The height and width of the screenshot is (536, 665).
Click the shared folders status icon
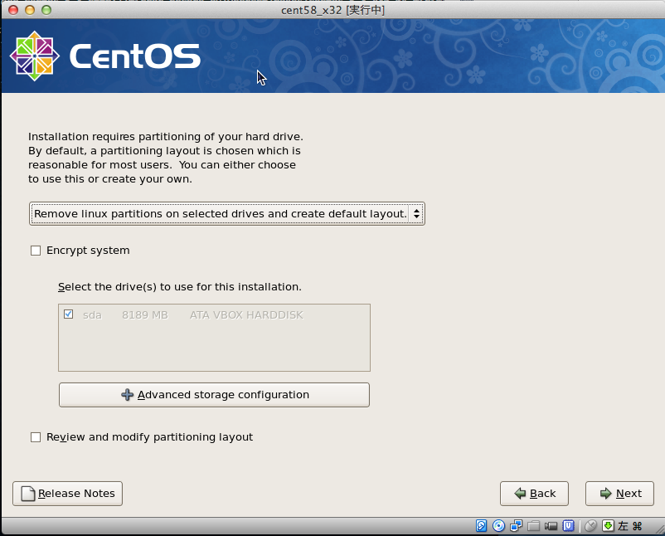pyautogui.click(x=533, y=526)
